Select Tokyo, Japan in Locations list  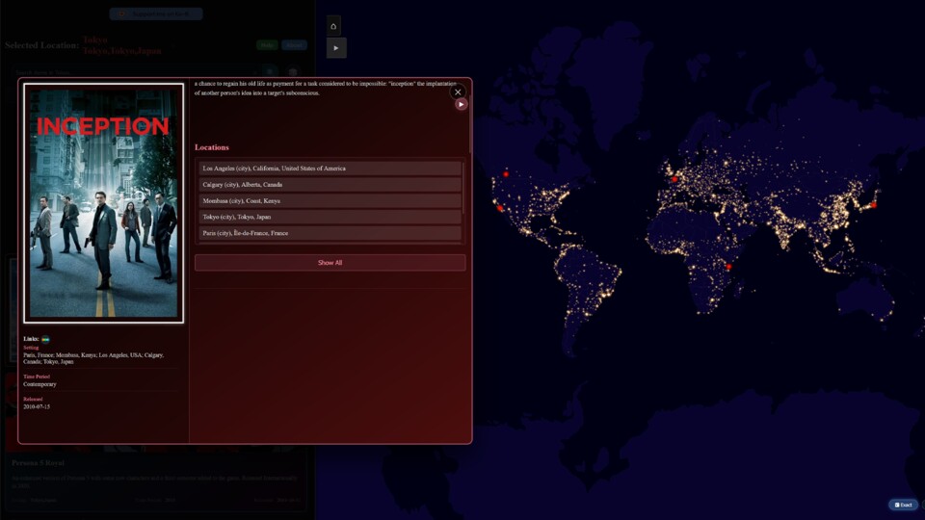(330, 218)
